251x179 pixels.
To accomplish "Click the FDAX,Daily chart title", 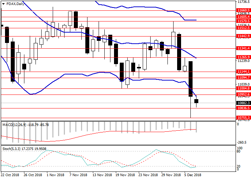I will [15, 4].
